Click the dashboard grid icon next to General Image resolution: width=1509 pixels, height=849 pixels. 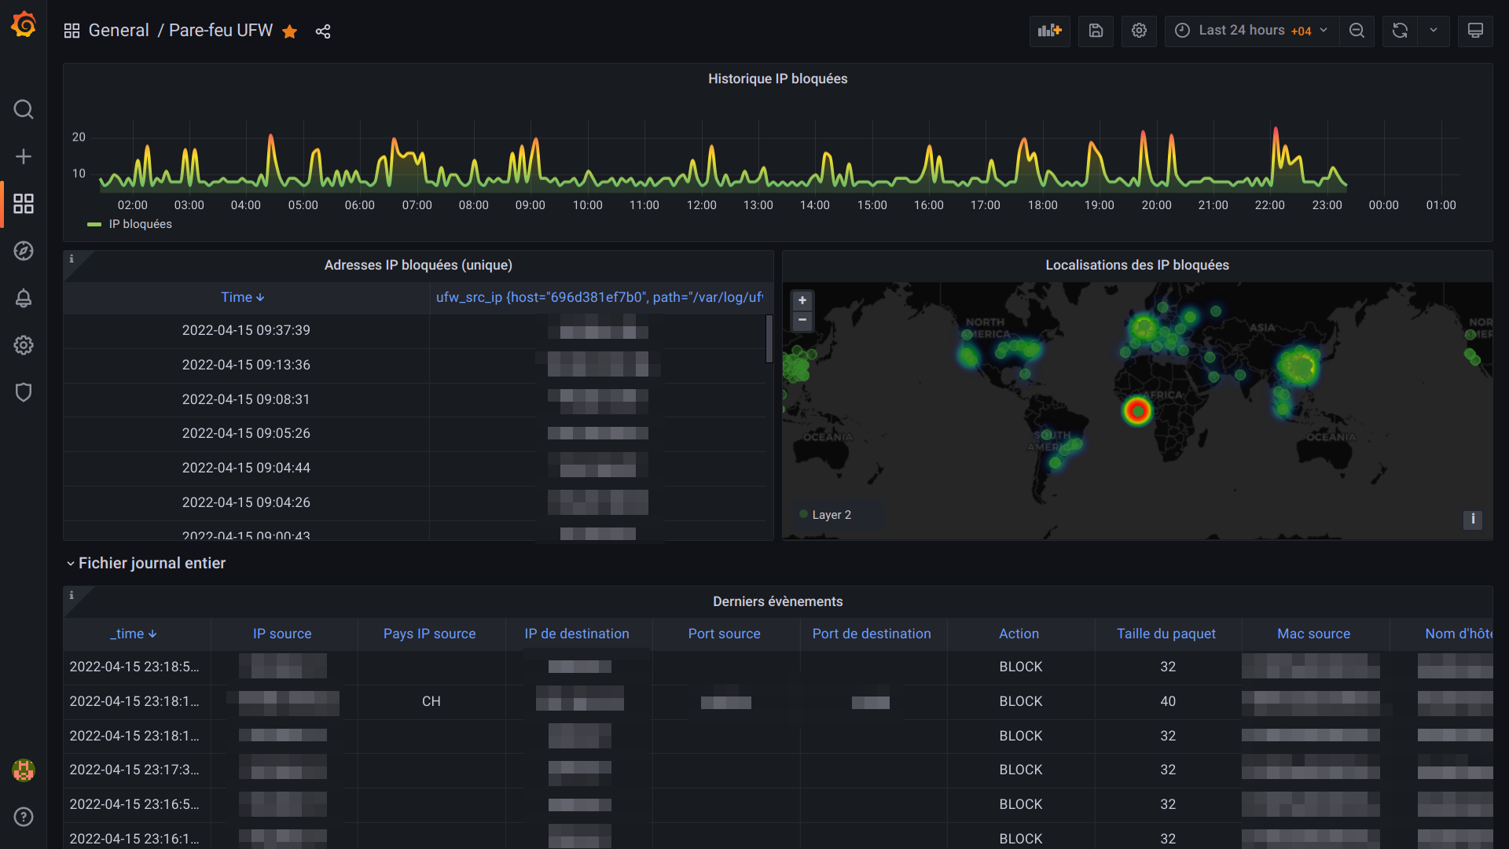click(x=72, y=31)
